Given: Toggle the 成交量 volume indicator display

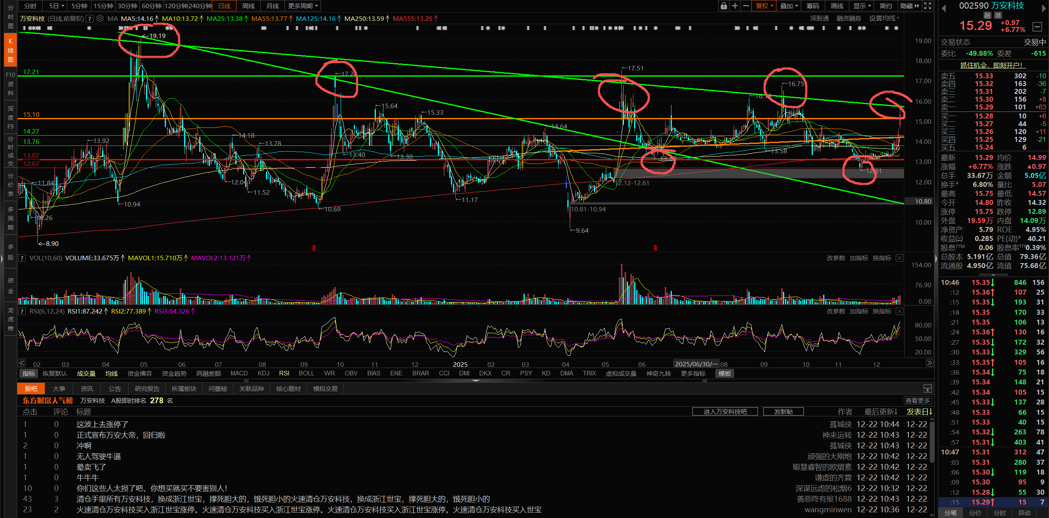Looking at the screenshot, I should pyautogui.click(x=86, y=373).
